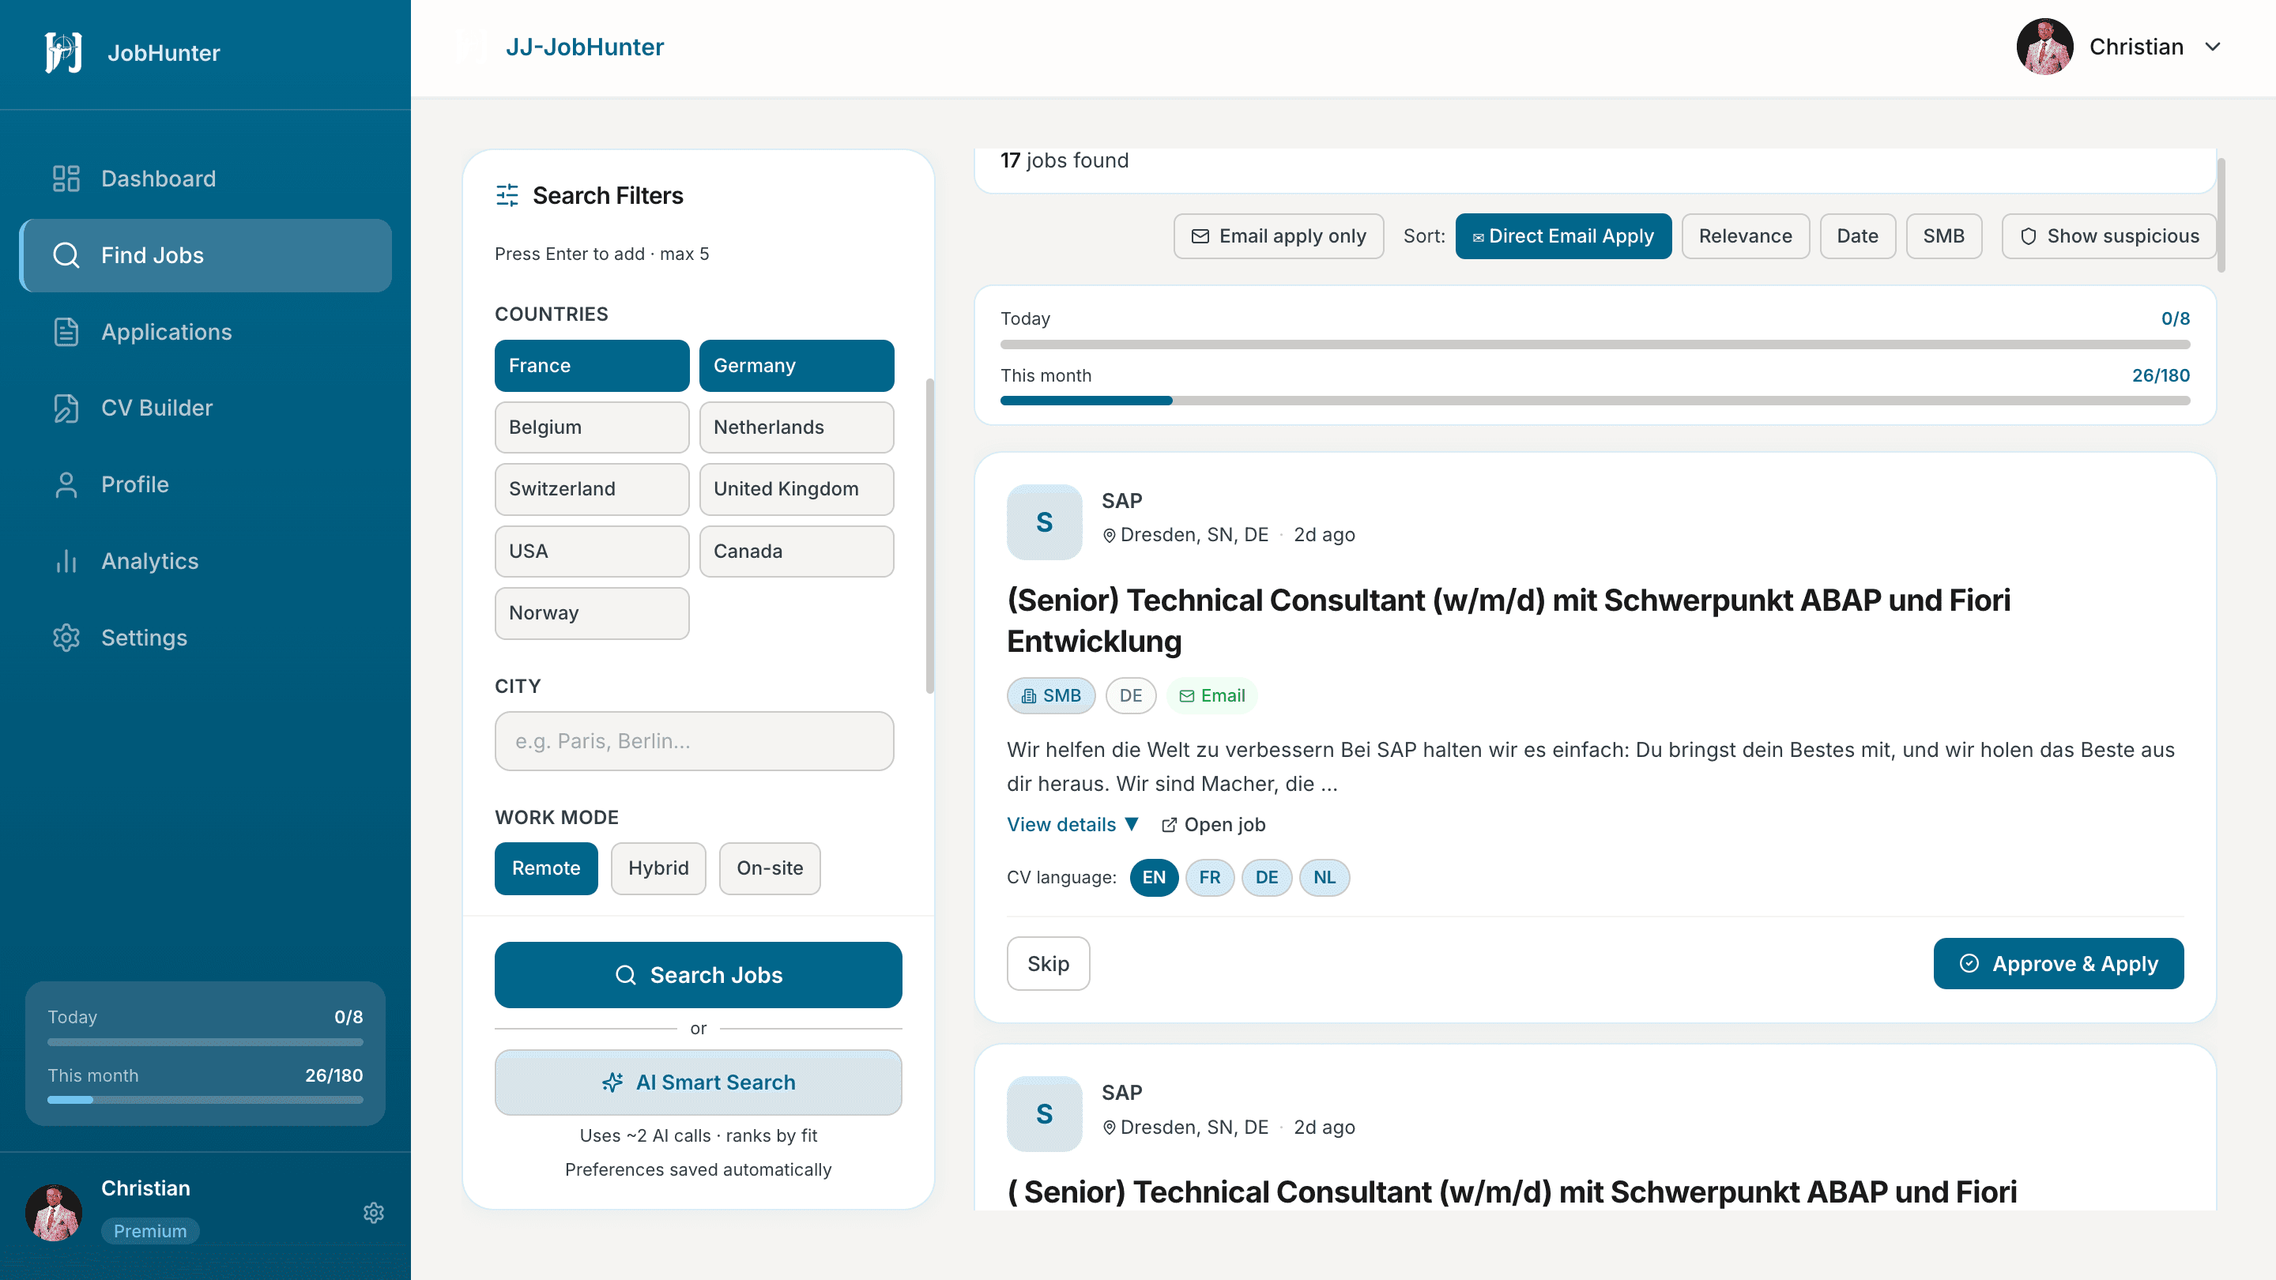Click the Search Jobs button
The image size is (2276, 1280).
(x=698, y=975)
